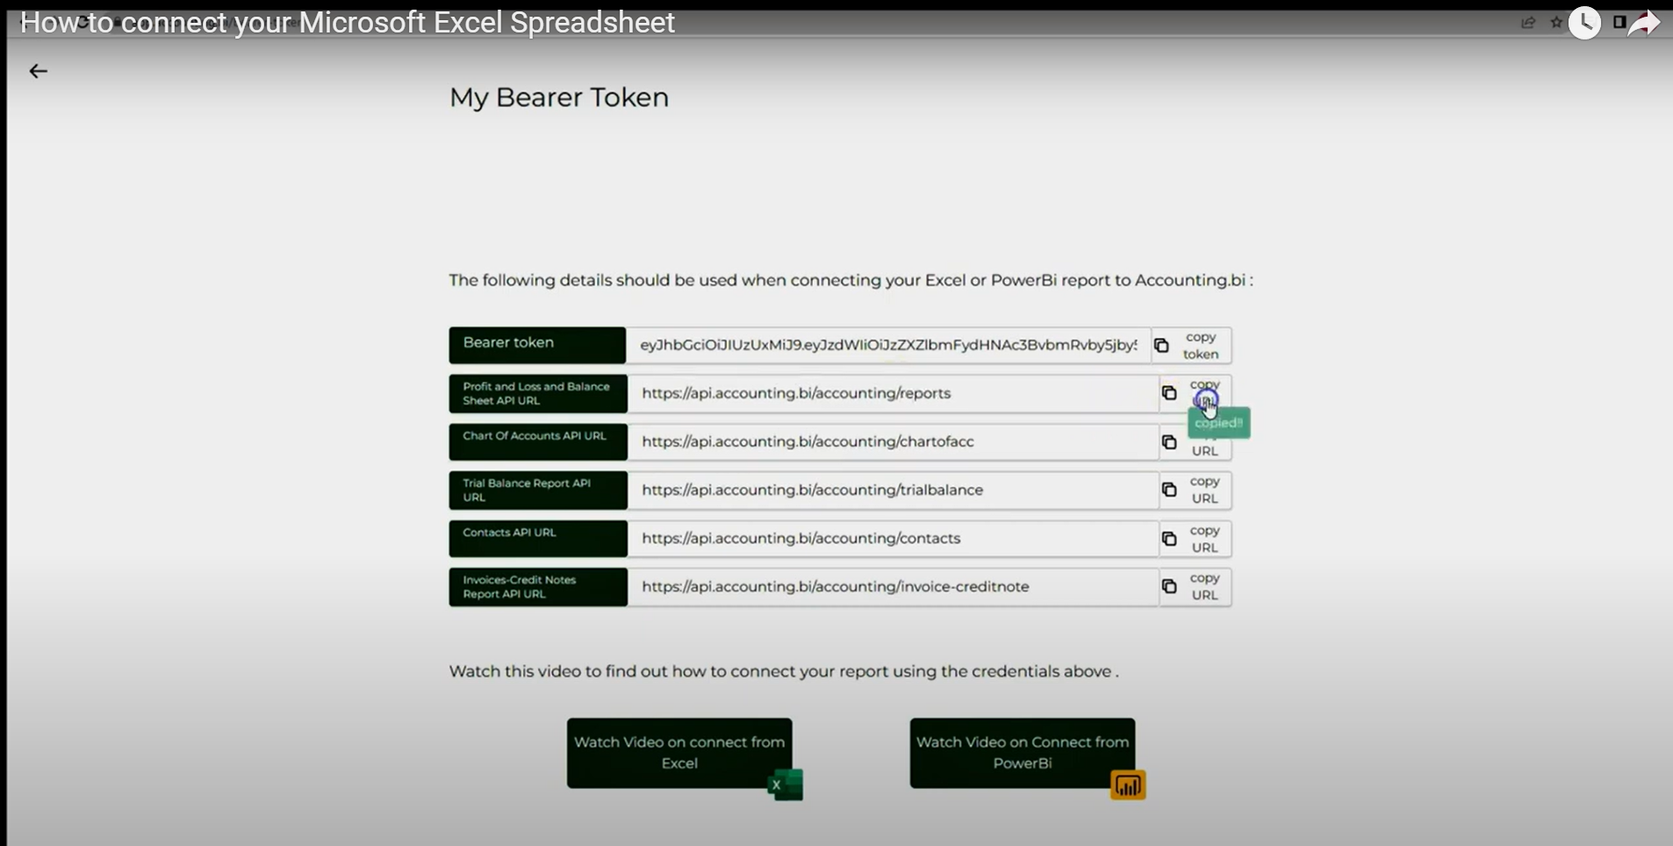Open the Watch Video on connect from Excel button
The width and height of the screenshot is (1673, 846).
[x=679, y=752]
